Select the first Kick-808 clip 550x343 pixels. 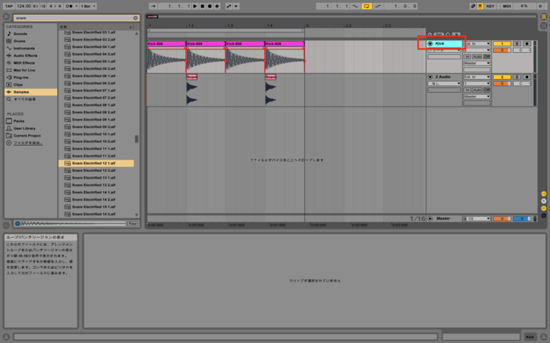tap(166, 43)
